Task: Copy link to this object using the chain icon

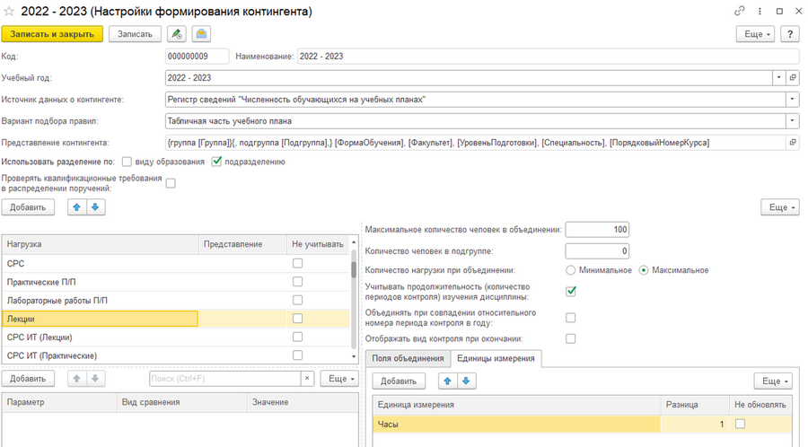Action: click(x=740, y=11)
